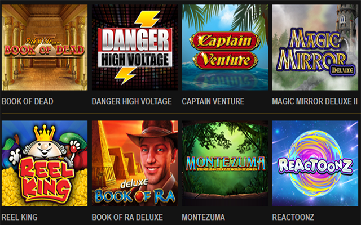The width and height of the screenshot is (361, 225).
Task: Click the crown on Reel King character
Action: [x=44, y=133]
